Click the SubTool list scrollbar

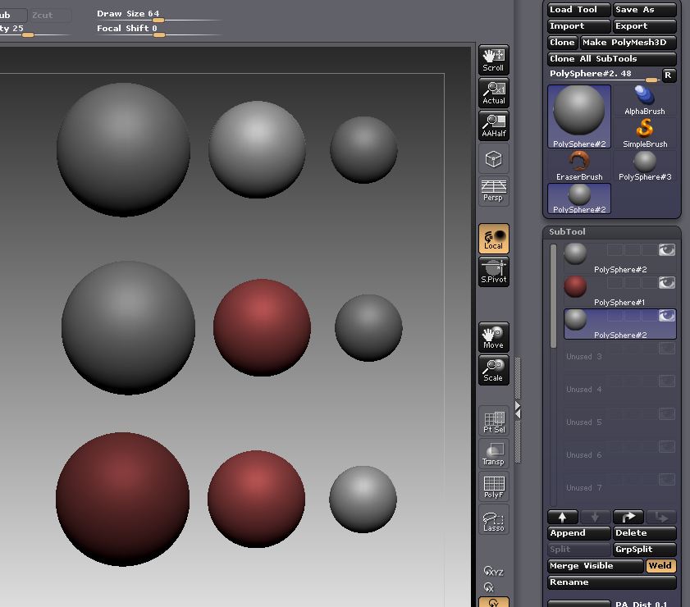[553, 296]
